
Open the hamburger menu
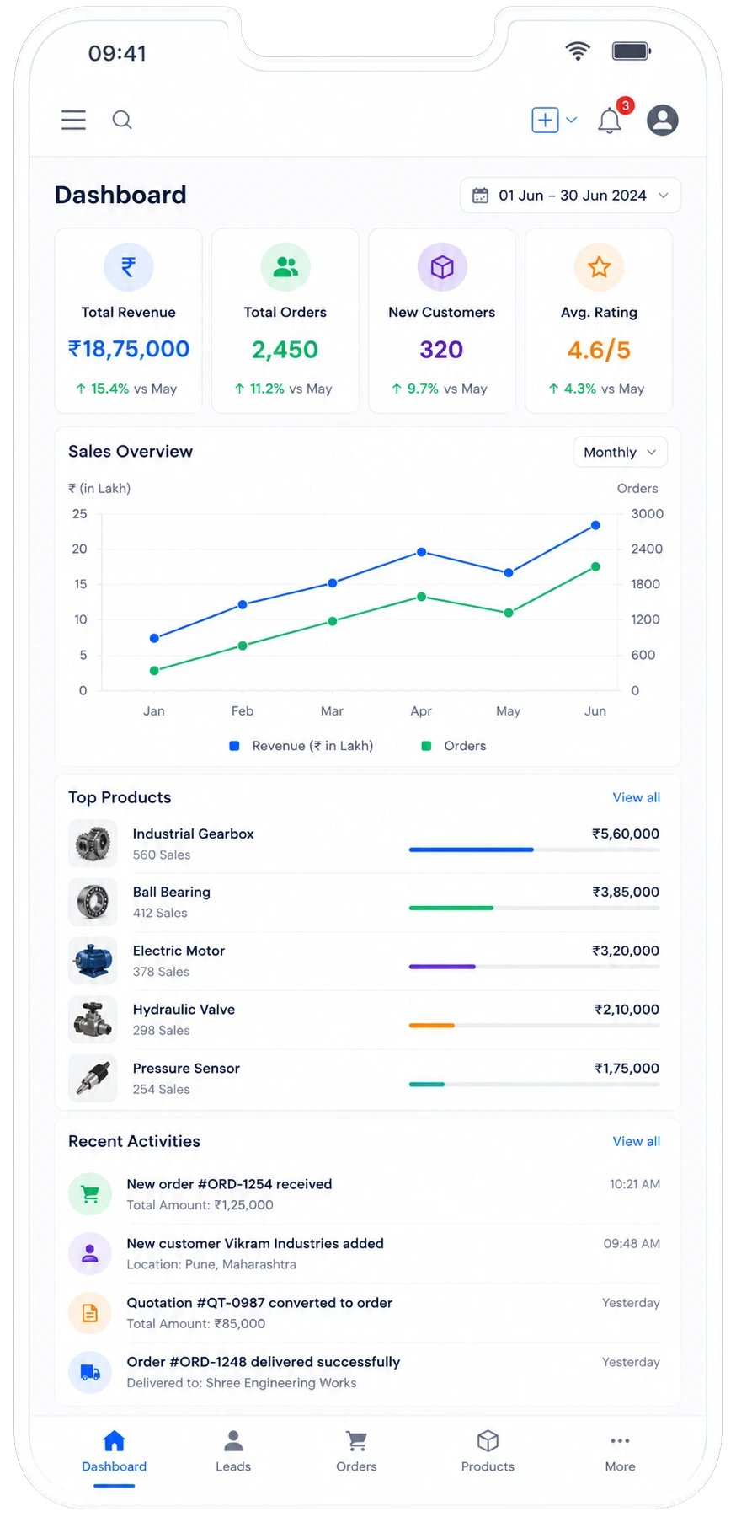click(x=73, y=120)
